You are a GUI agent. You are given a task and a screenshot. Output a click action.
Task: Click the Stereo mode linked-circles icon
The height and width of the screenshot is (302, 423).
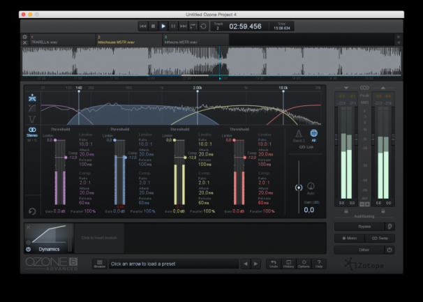coord(31,130)
